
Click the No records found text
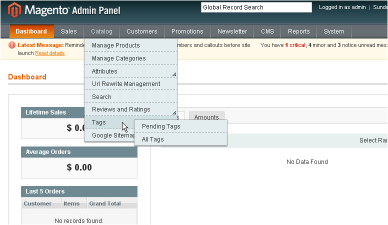click(79, 220)
